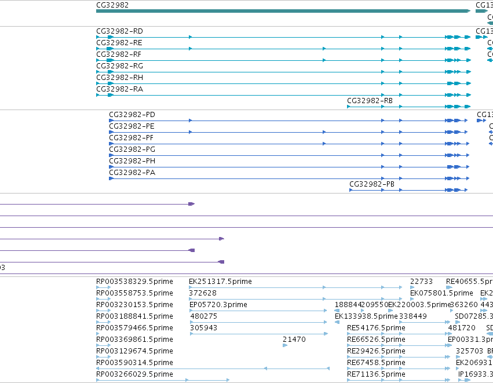Click CG32982-PF coding sequence name
The width and height of the screenshot is (493, 383).
[132, 138]
